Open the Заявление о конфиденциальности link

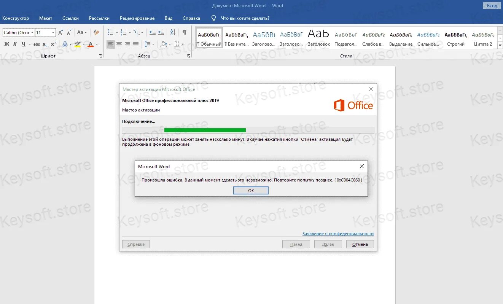[x=338, y=234]
